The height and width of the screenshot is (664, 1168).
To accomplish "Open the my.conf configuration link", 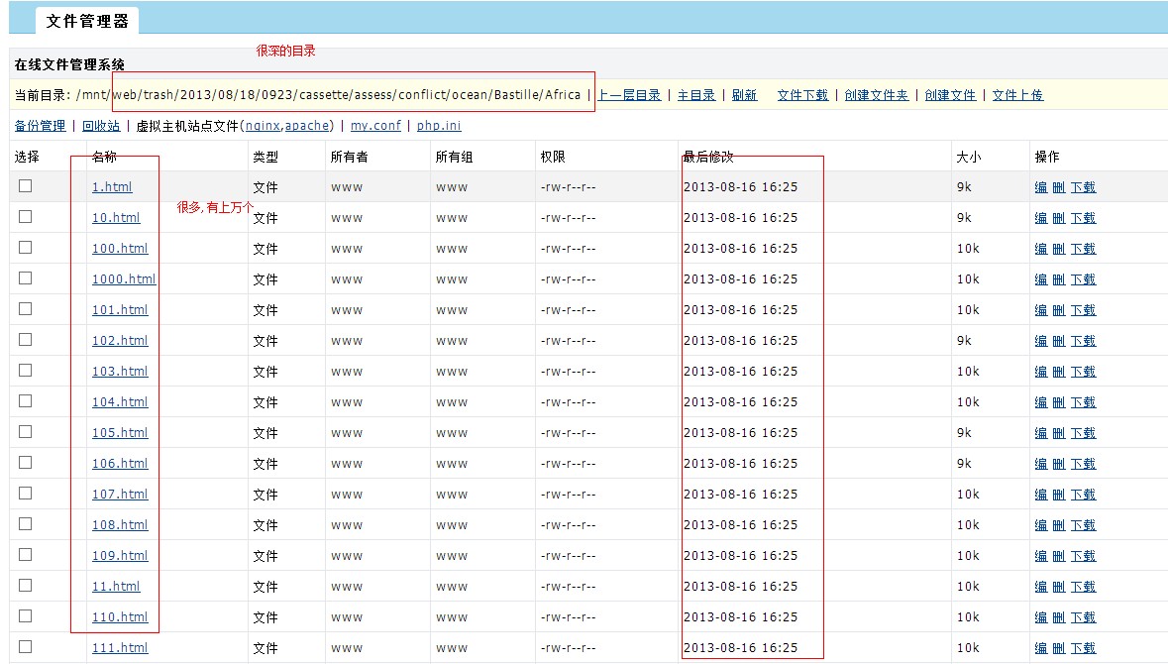I will pyautogui.click(x=375, y=126).
